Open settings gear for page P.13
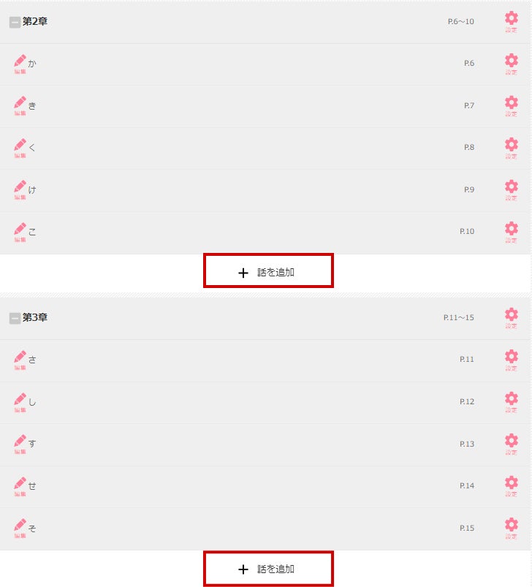This screenshot has width=532, height=587. point(511,444)
